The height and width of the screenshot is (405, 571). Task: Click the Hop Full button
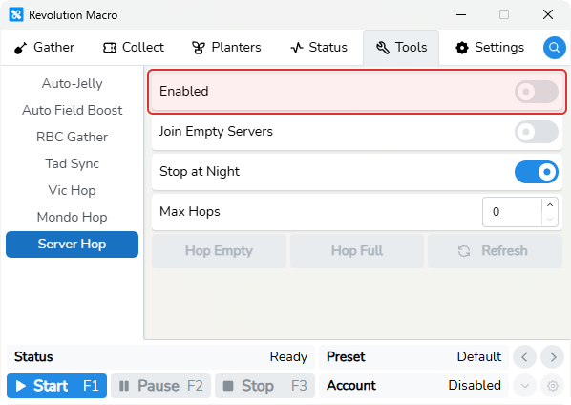click(x=357, y=251)
